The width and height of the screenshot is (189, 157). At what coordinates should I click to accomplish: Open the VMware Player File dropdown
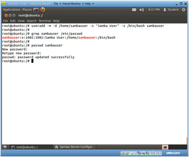(x=57, y=4)
